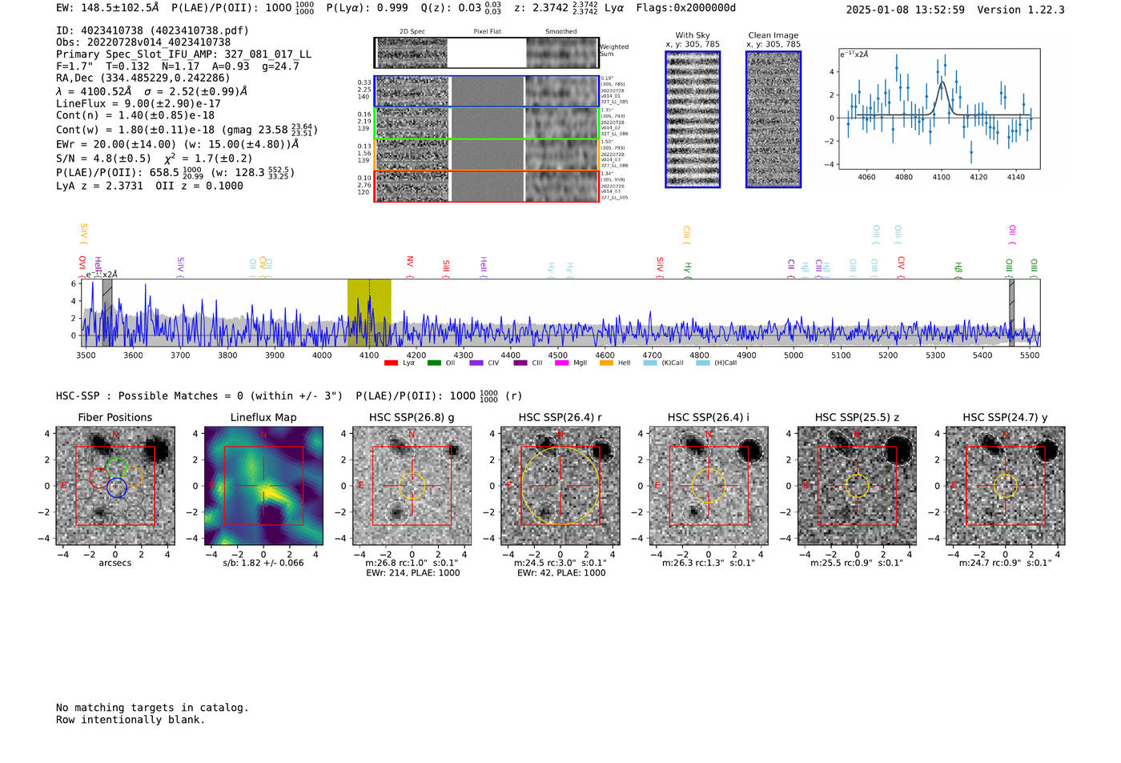This screenshot has height=763, width=1121.
Task: Select the CIV legend color swatch
Action: coord(476,363)
